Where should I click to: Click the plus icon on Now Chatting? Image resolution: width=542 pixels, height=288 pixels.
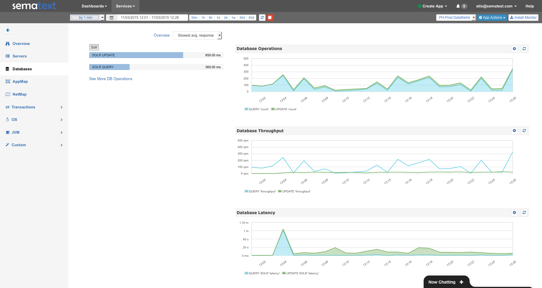click(461, 282)
